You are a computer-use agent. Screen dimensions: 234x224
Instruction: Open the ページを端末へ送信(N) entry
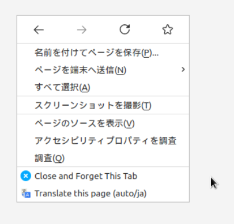[x=103, y=70]
